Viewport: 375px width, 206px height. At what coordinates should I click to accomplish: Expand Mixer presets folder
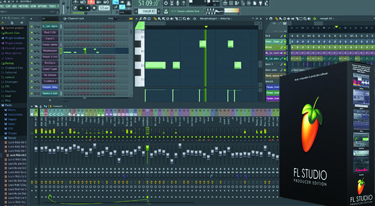pos(12,53)
